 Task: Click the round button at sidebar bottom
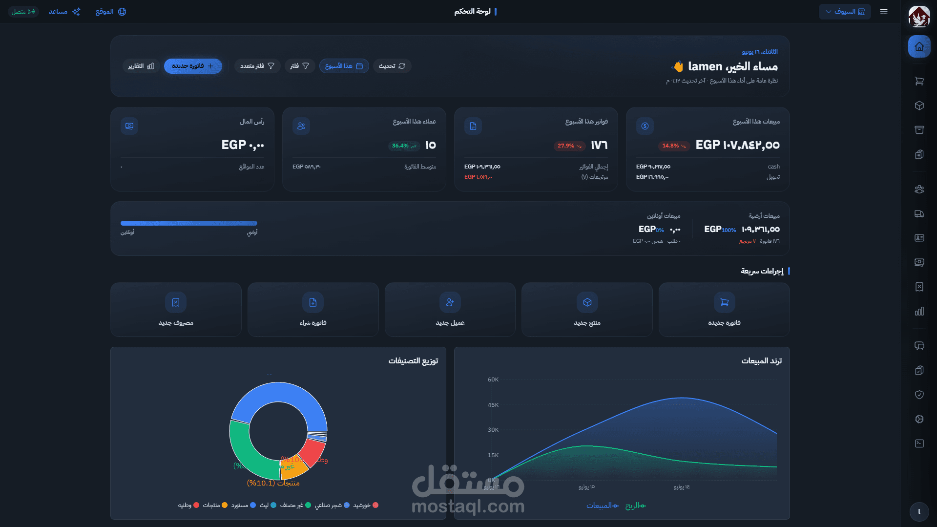pyautogui.click(x=919, y=512)
